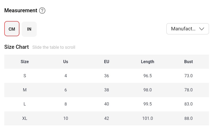The width and height of the screenshot is (213, 130).
Task: Open the Manufacturer size dropdown
Action: pos(183,29)
